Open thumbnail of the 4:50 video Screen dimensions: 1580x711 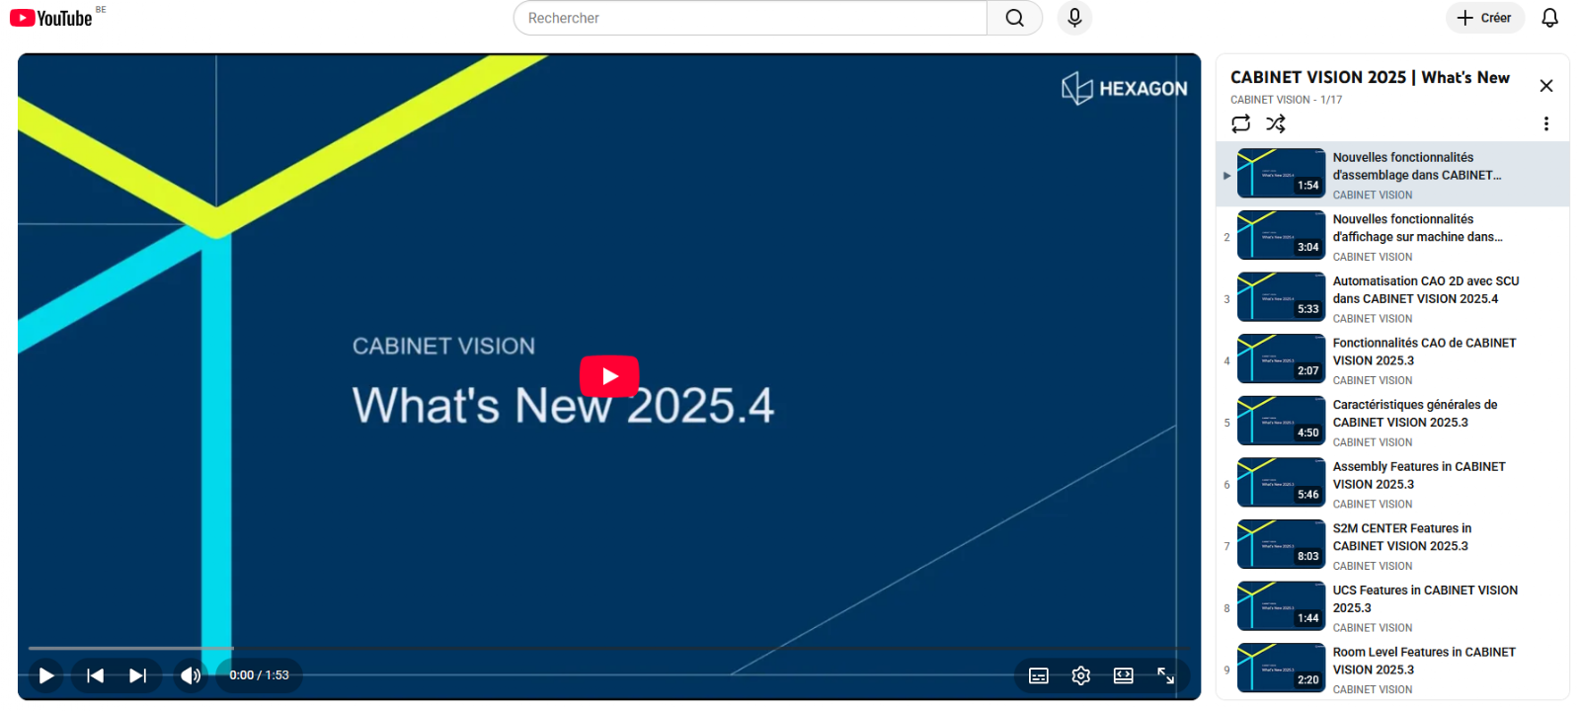click(x=1281, y=421)
